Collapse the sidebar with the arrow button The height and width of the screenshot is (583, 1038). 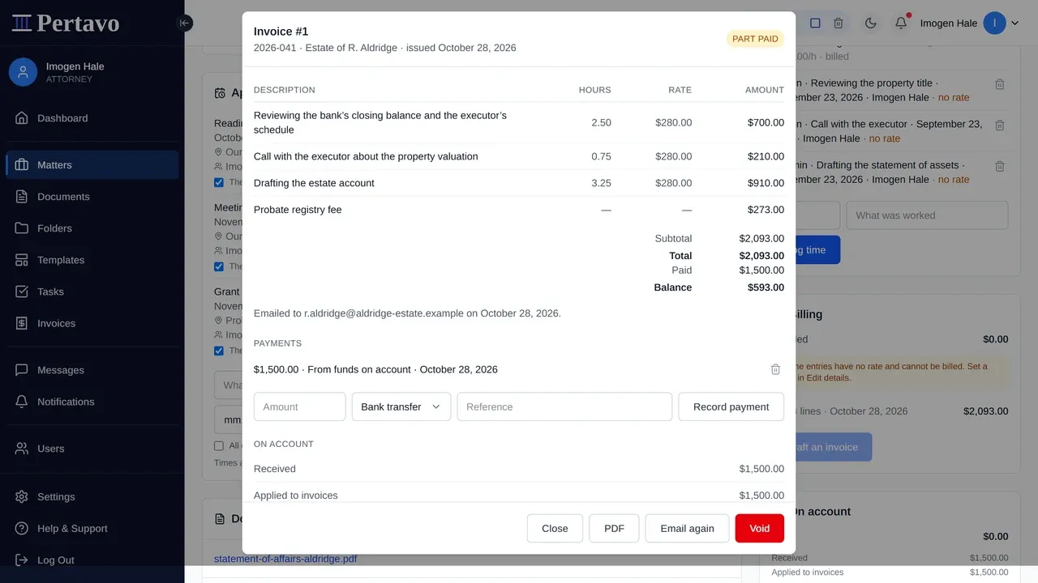[x=184, y=23]
